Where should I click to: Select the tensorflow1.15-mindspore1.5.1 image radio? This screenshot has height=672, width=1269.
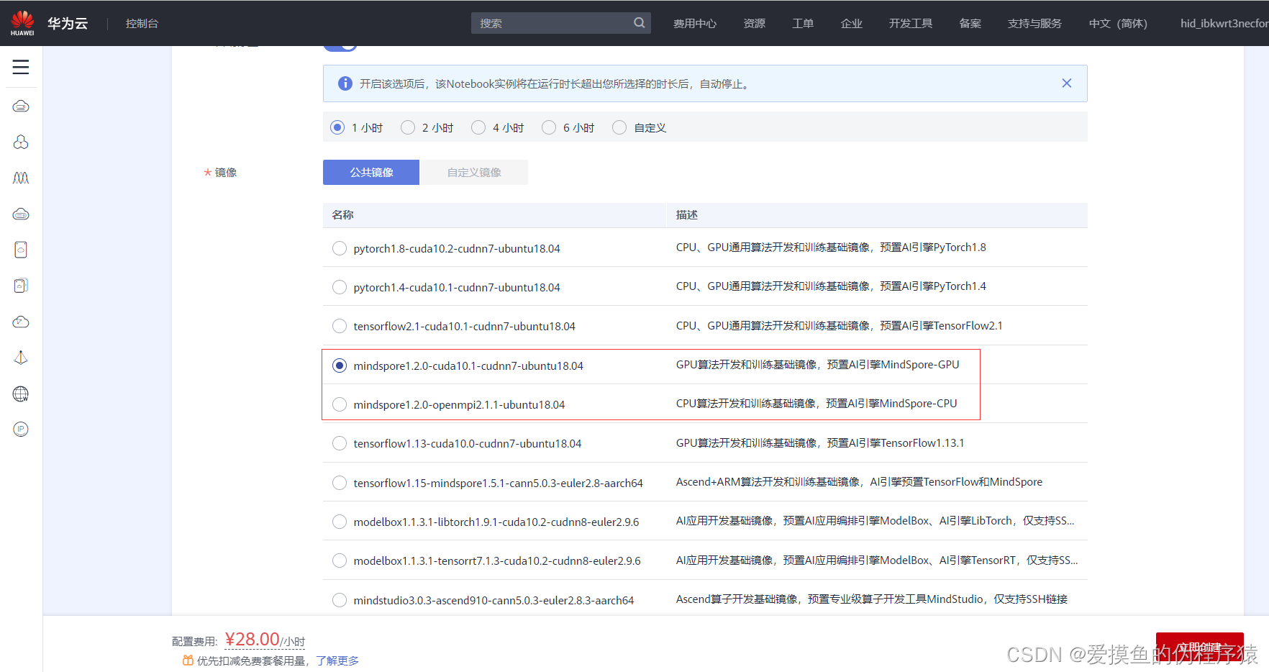[340, 483]
